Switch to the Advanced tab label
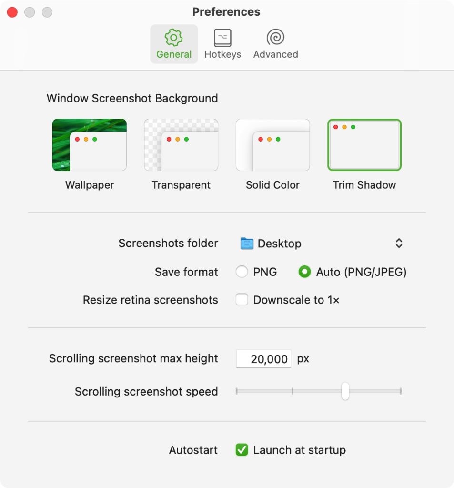This screenshot has width=454, height=488. click(x=275, y=54)
